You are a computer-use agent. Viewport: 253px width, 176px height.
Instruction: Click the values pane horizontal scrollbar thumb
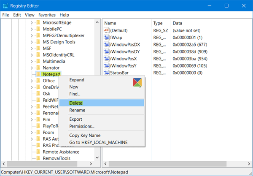pos(167,164)
